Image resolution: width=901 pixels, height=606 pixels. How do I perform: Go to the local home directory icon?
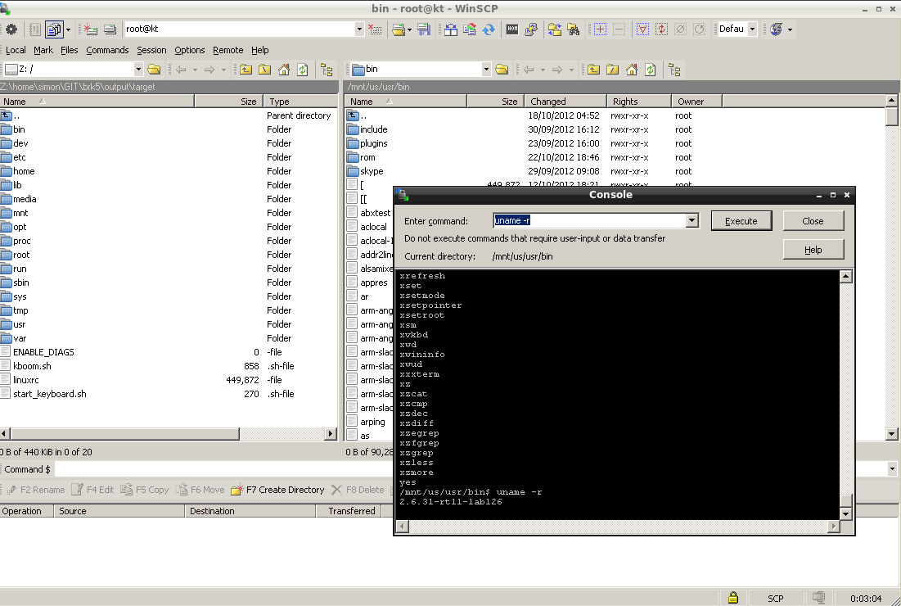(284, 70)
